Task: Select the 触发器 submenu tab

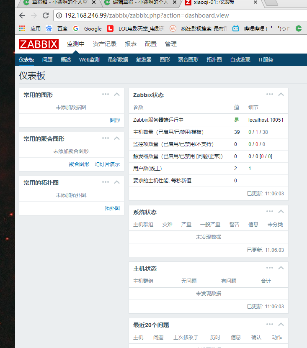Action: (144, 60)
